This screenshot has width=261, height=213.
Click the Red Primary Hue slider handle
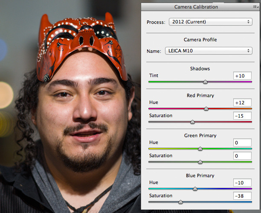pos(206,109)
